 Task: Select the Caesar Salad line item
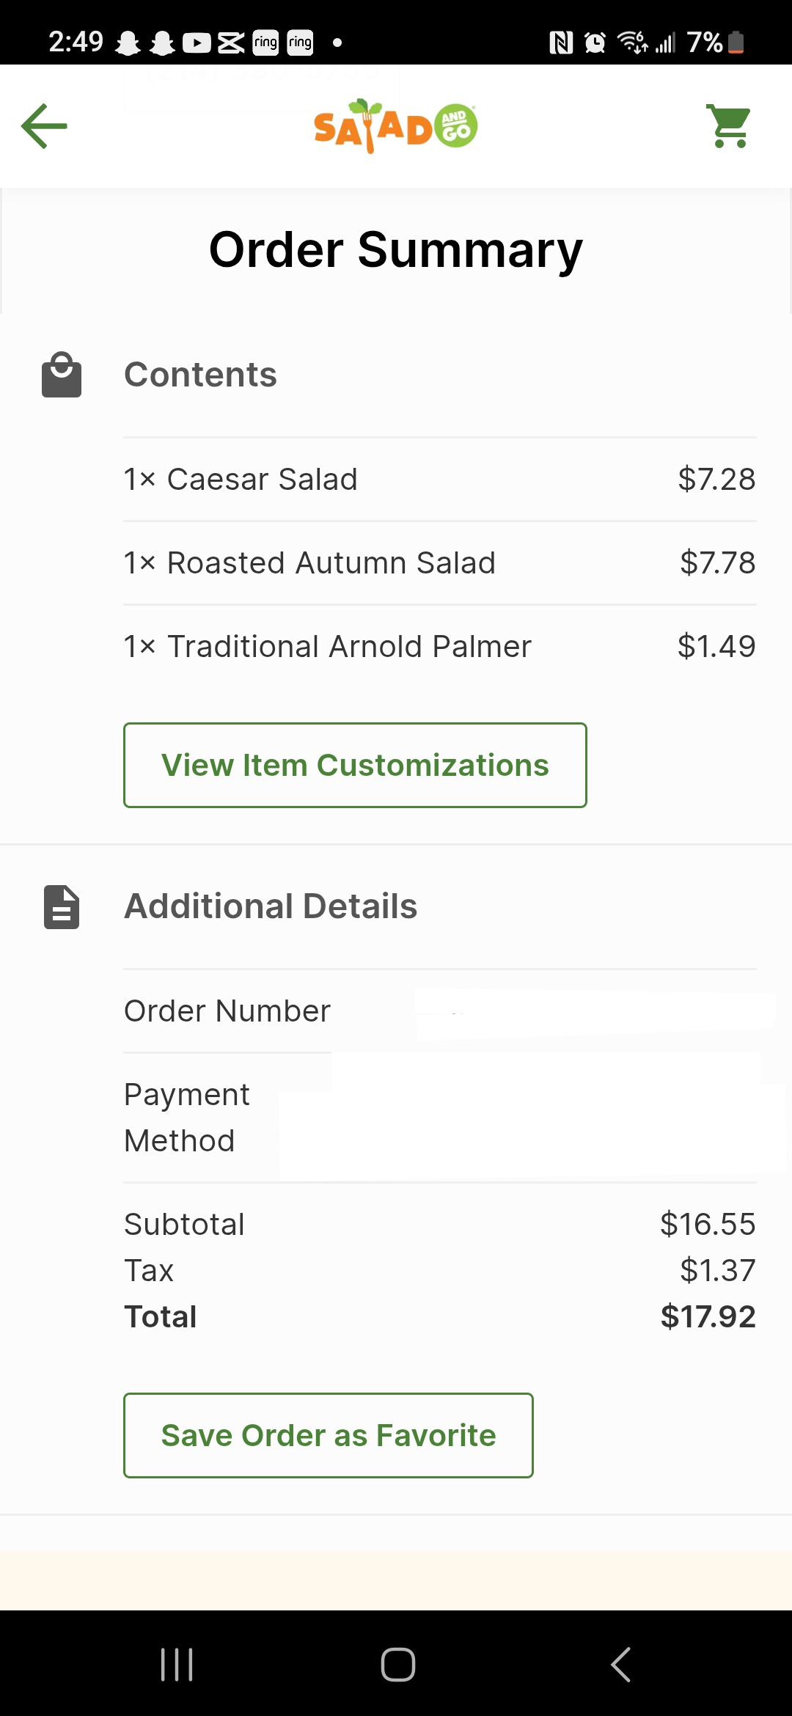tap(440, 480)
